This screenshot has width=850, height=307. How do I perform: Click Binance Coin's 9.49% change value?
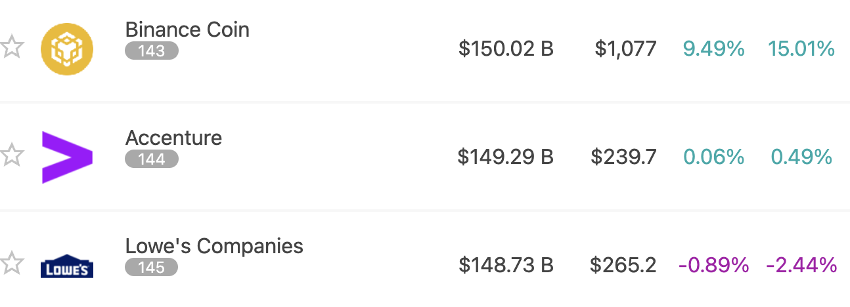click(713, 49)
